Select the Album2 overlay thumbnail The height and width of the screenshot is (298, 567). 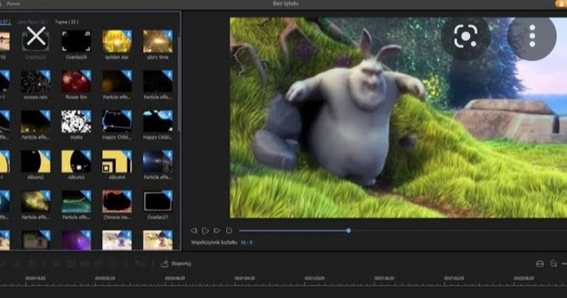point(35,162)
